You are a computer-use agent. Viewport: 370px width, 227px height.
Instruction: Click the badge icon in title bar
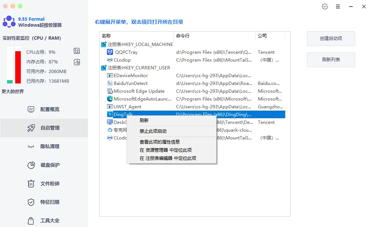325,7
